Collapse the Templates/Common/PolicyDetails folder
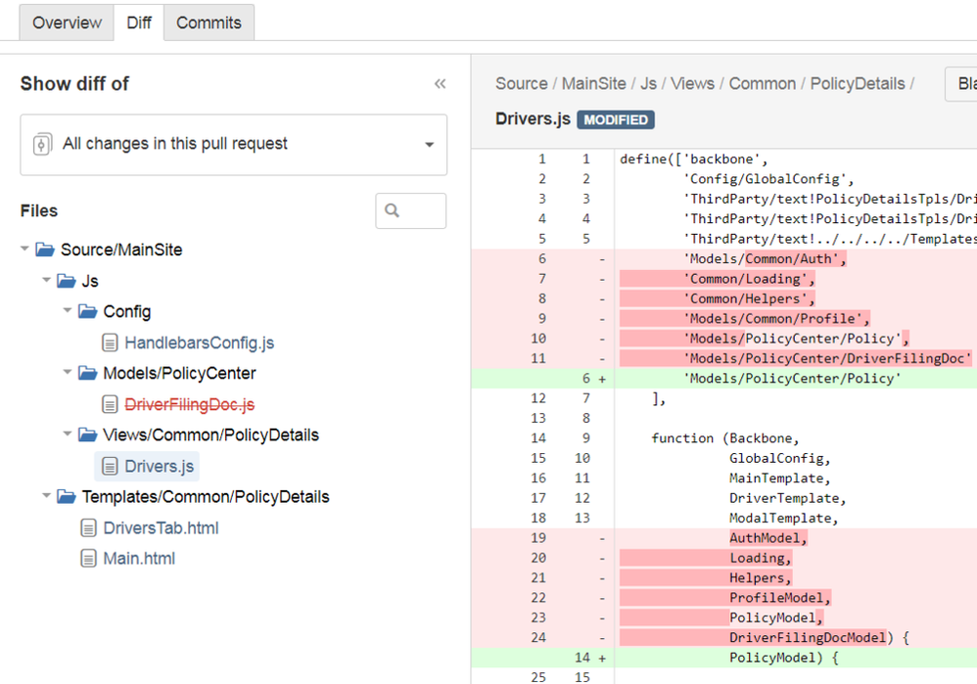Image resolution: width=977 pixels, height=684 pixels. [x=46, y=496]
